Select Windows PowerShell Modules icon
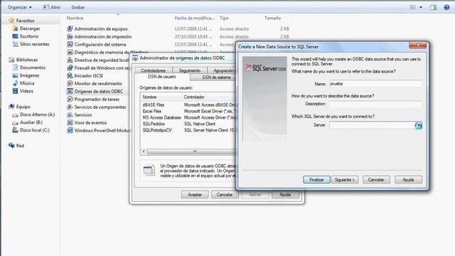This screenshot has height=256, width=455. pos(70,131)
